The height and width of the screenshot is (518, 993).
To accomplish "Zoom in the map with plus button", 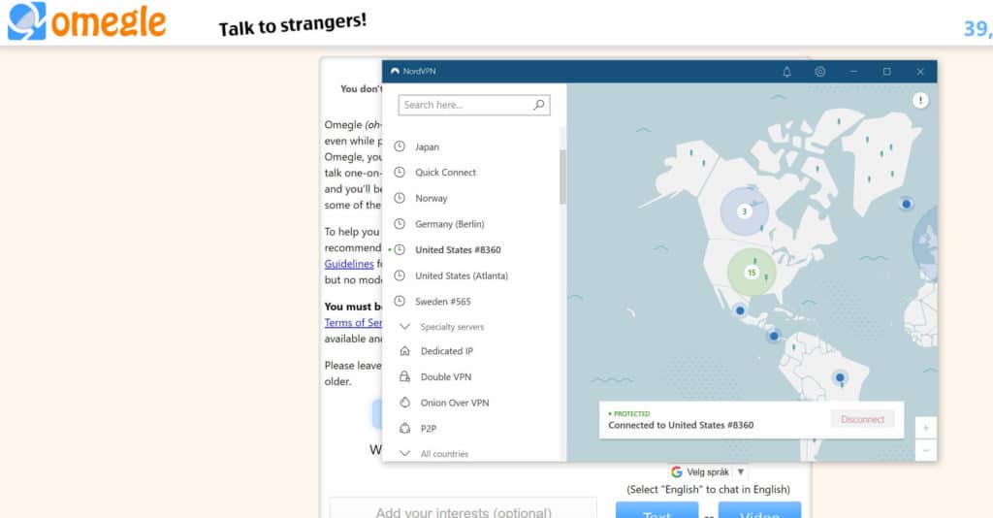I will coord(925,428).
